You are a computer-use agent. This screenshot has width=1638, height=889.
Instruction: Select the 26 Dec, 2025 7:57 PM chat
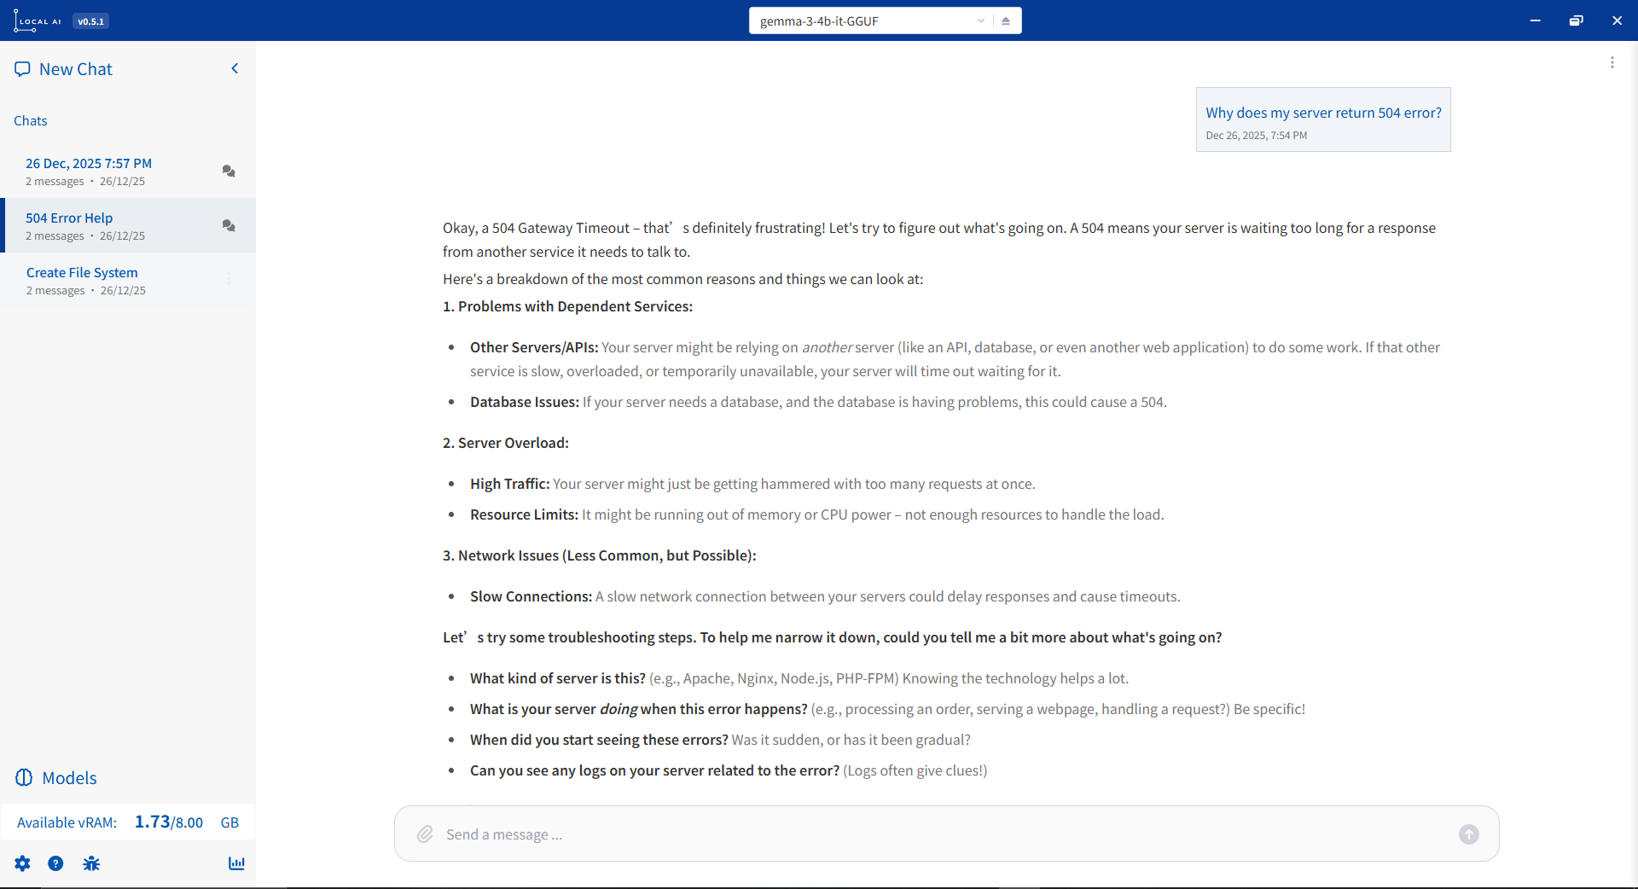coord(89,163)
